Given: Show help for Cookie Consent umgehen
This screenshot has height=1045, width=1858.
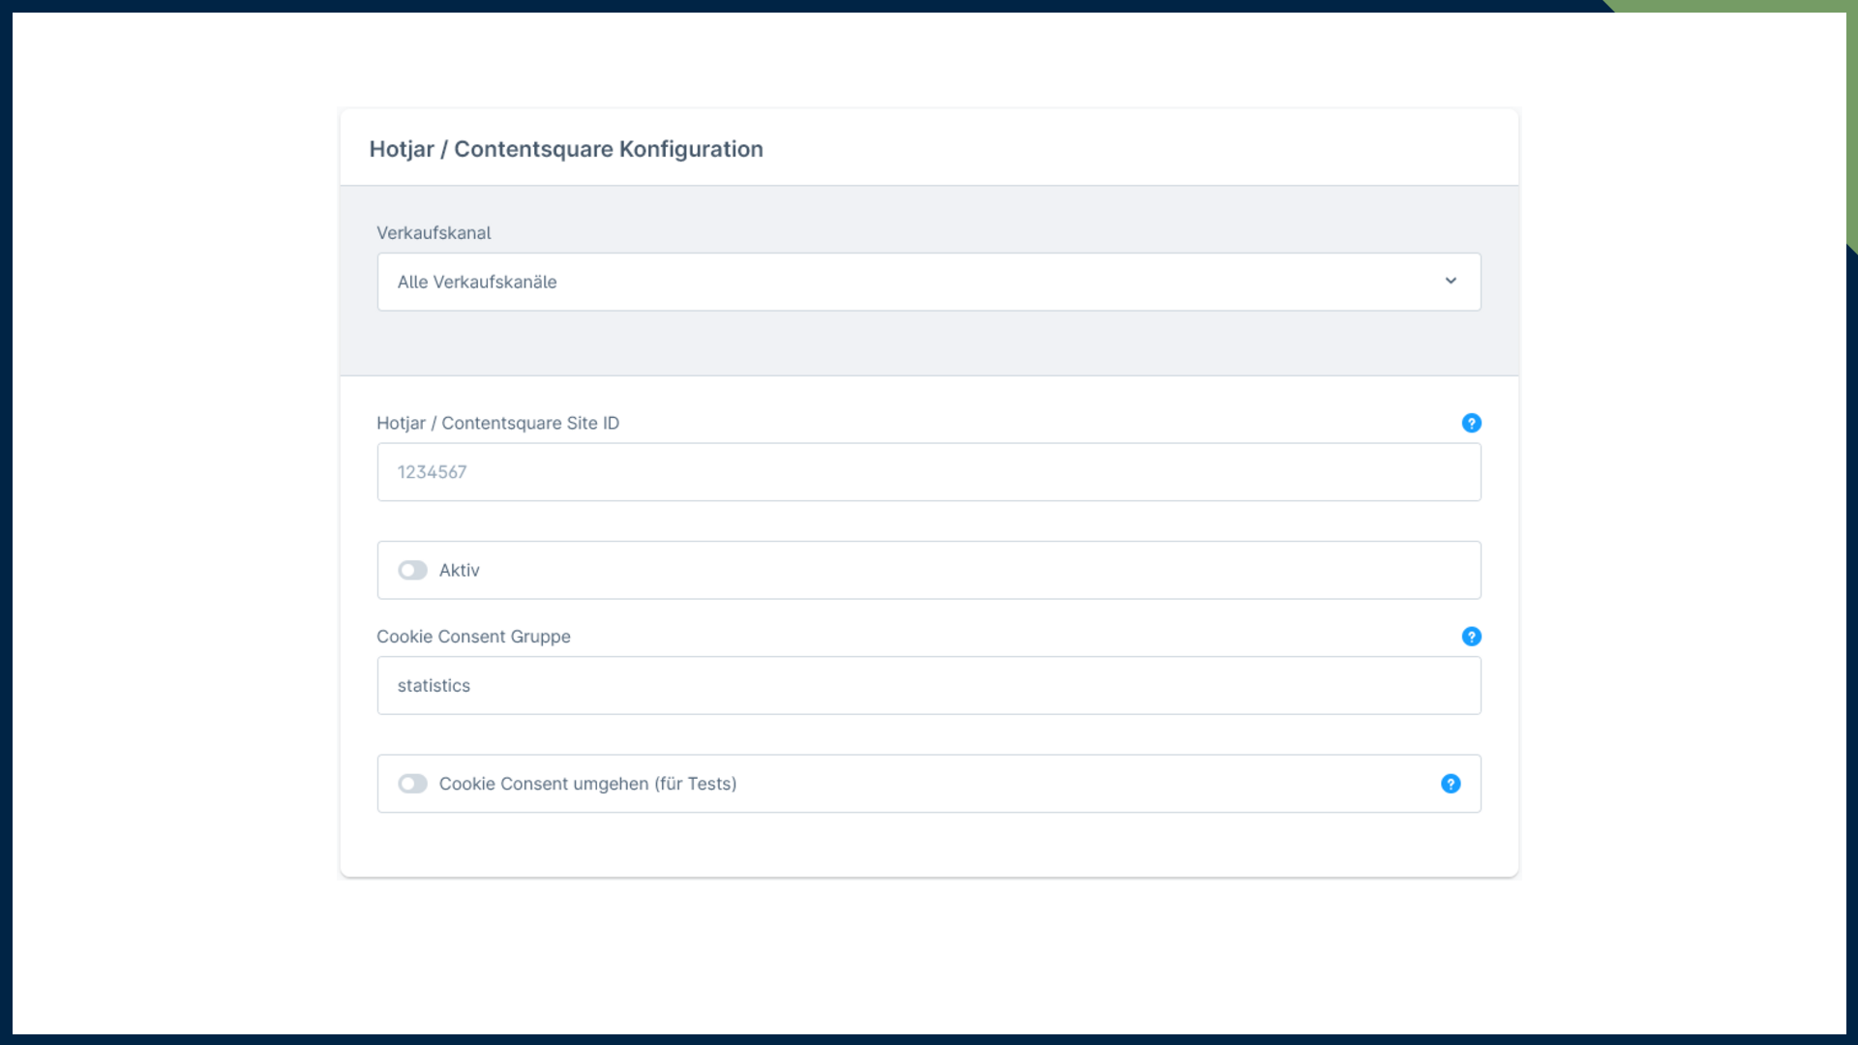Looking at the screenshot, I should 1450,784.
